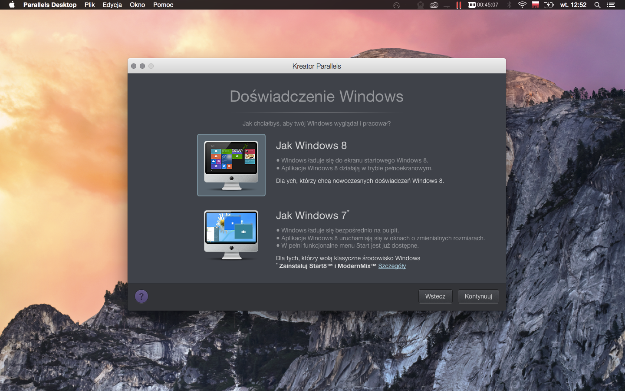This screenshot has width=625, height=391.
Task: Click the timer icon showing 00:45:07
Action: 483,5
